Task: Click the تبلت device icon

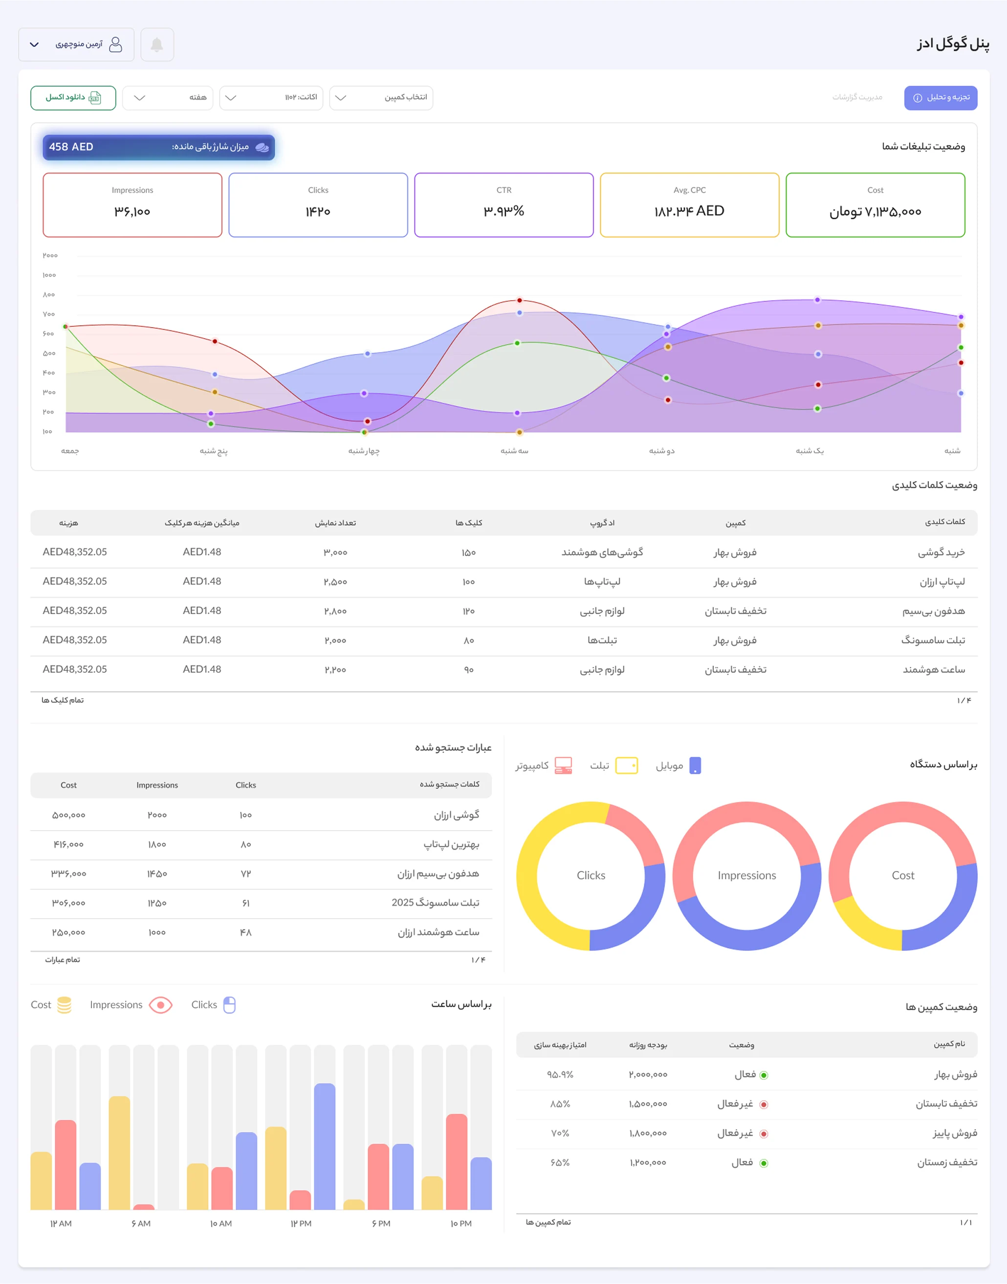Action: (x=626, y=766)
